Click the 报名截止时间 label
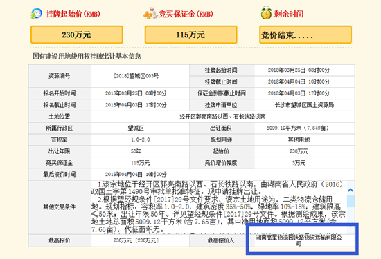The width and height of the screenshot is (381, 259). coord(60,105)
